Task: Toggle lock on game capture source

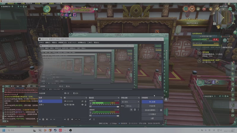Action: tap(85, 101)
